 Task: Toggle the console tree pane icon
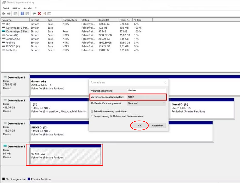[15, 14]
